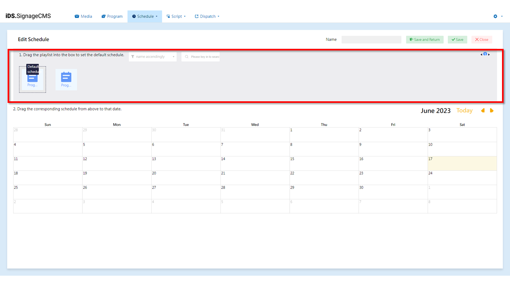Screen dimensions: 510x286
Task: Advance to next month with the yellow right arrow
Action: pyautogui.click(x=492, y=110)
